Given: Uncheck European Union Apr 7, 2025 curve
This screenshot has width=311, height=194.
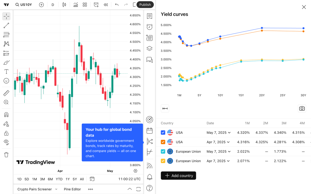Looking at the screenshot, I should (x=163, y=161).
